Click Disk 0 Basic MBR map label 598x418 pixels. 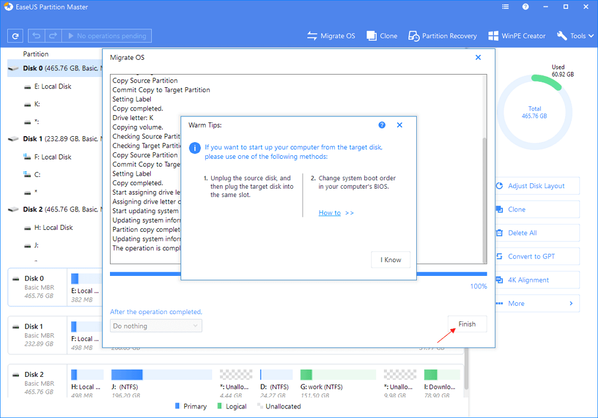38,287
